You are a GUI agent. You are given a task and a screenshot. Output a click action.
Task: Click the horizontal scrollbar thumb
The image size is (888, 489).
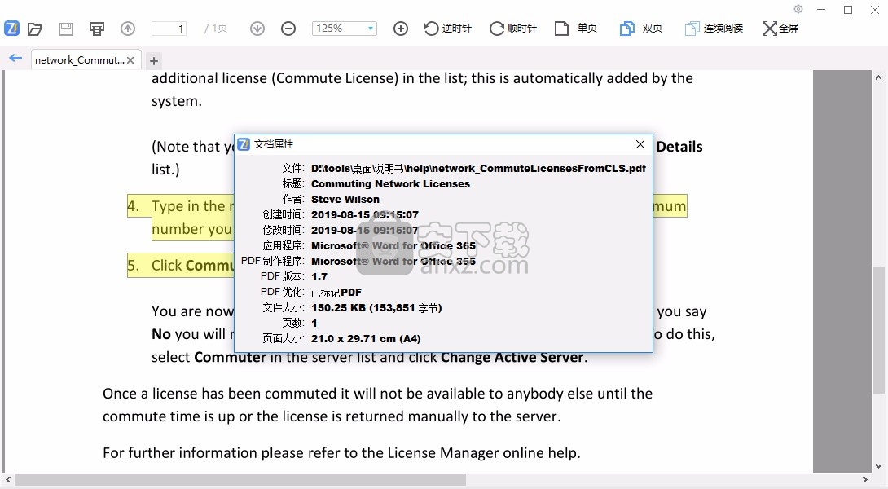[240, 480]
